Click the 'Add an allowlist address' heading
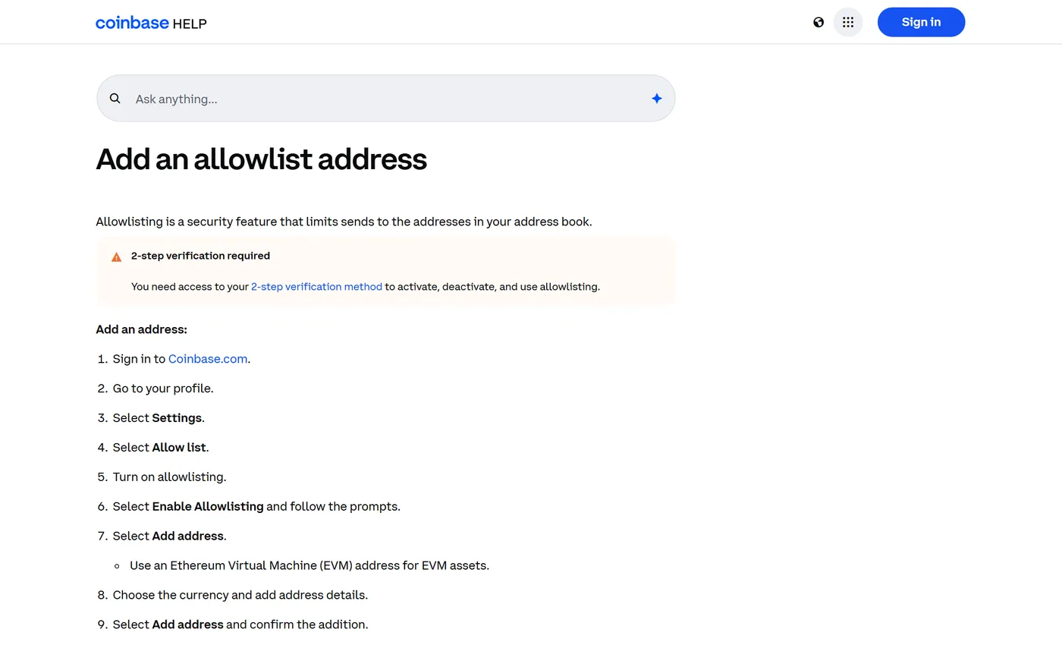This screenshot has height=664, width=1062. point(261,159)
